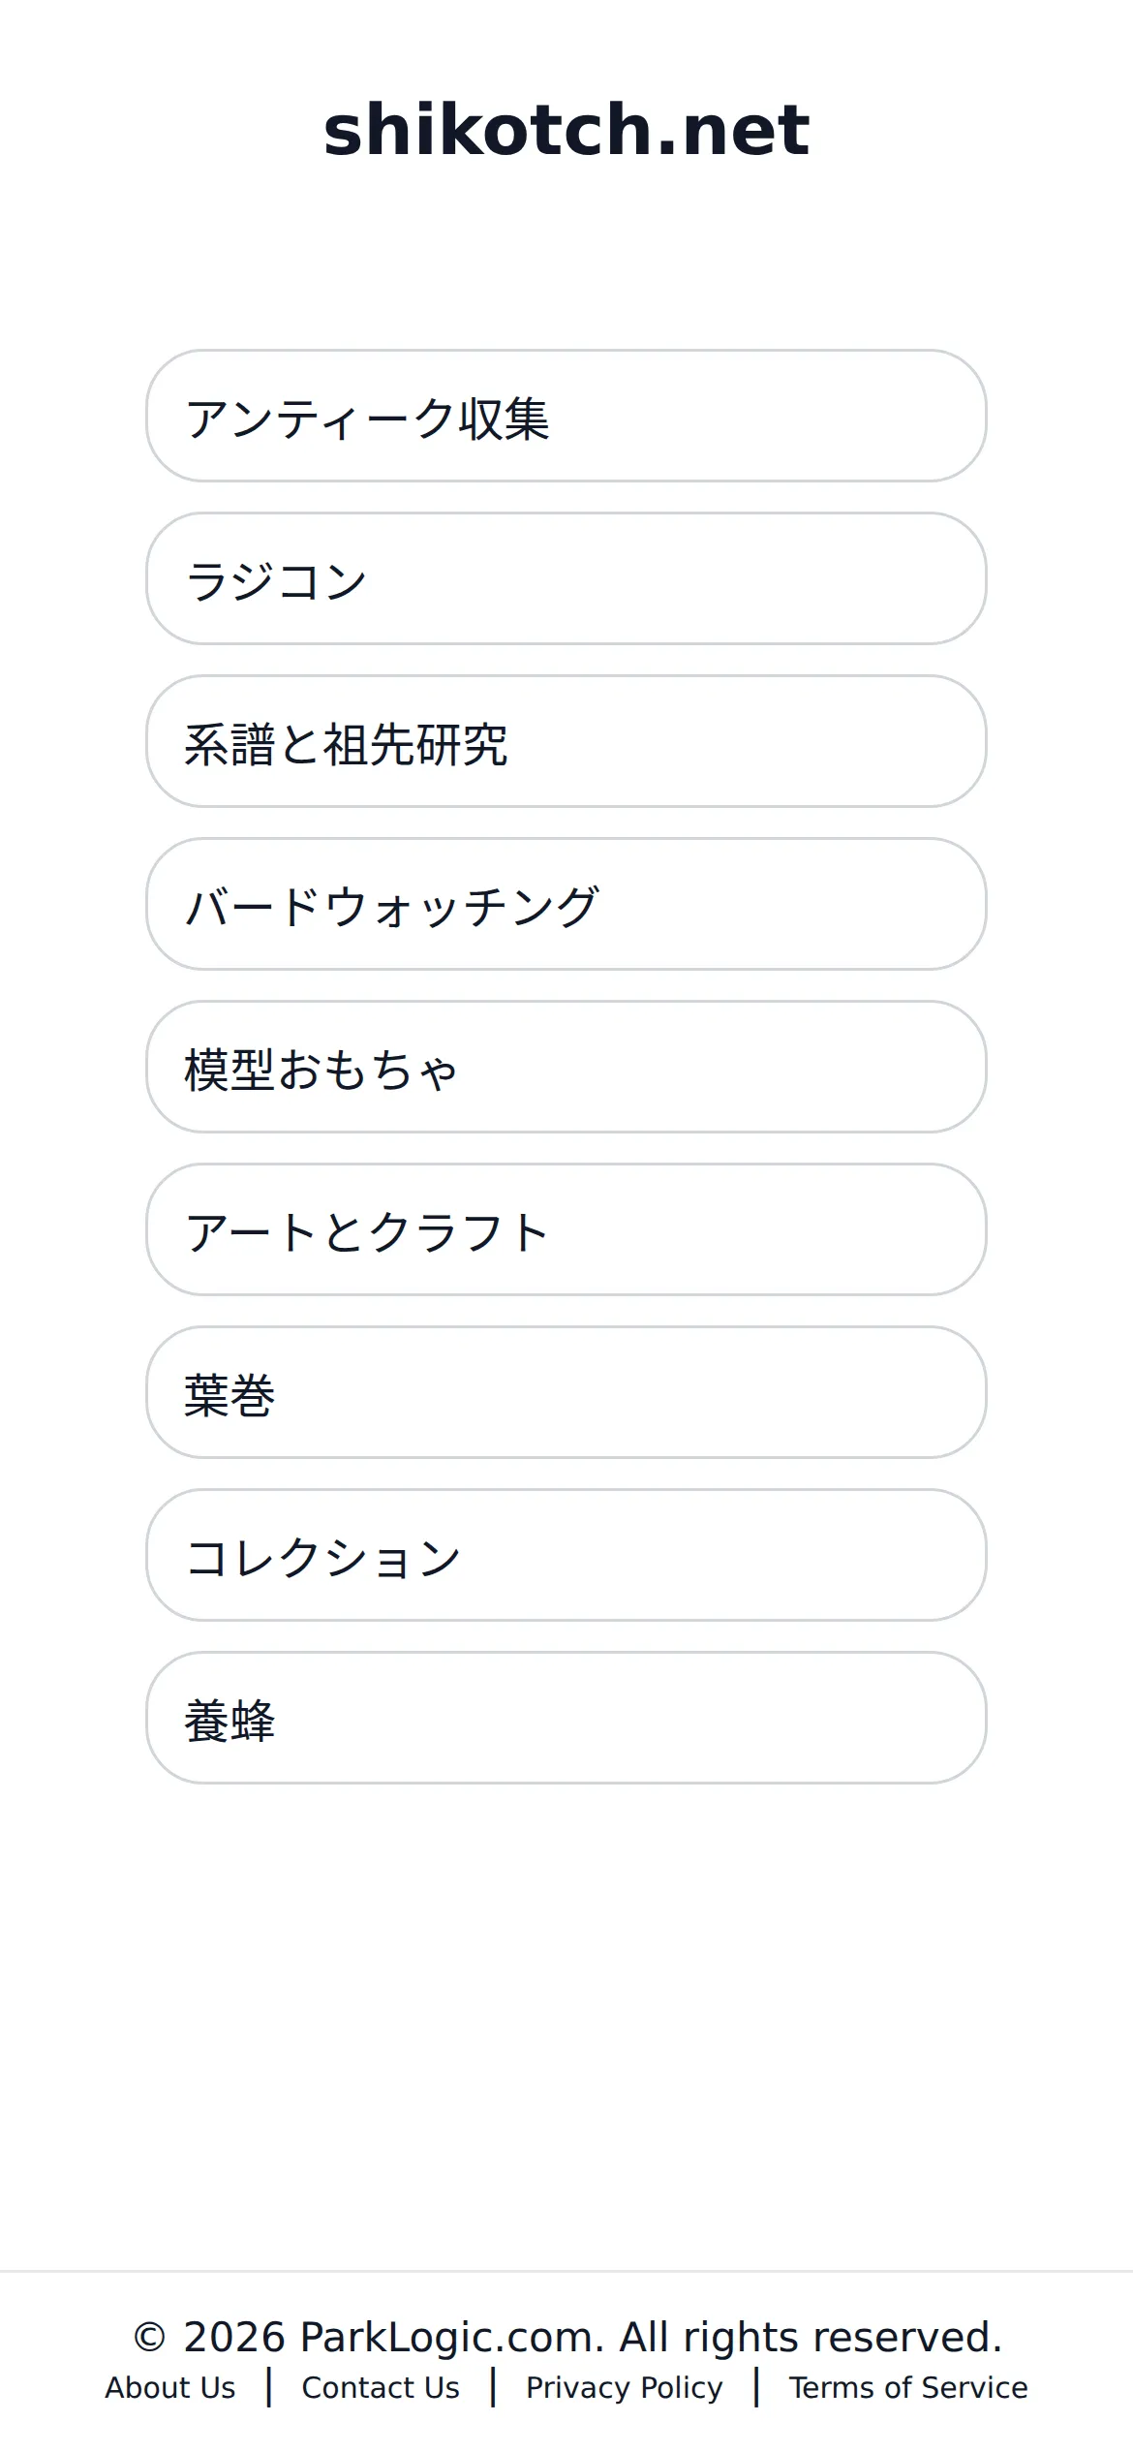Choose the 模型おもちゃ category
Image resolution: width=1133 pixels, height=2453 pixels.
pos(566,1067)
